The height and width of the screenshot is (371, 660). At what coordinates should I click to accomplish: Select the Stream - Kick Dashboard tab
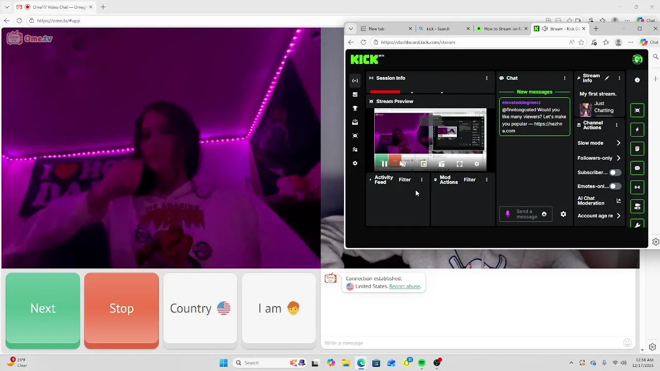click(x=559, y=29)
